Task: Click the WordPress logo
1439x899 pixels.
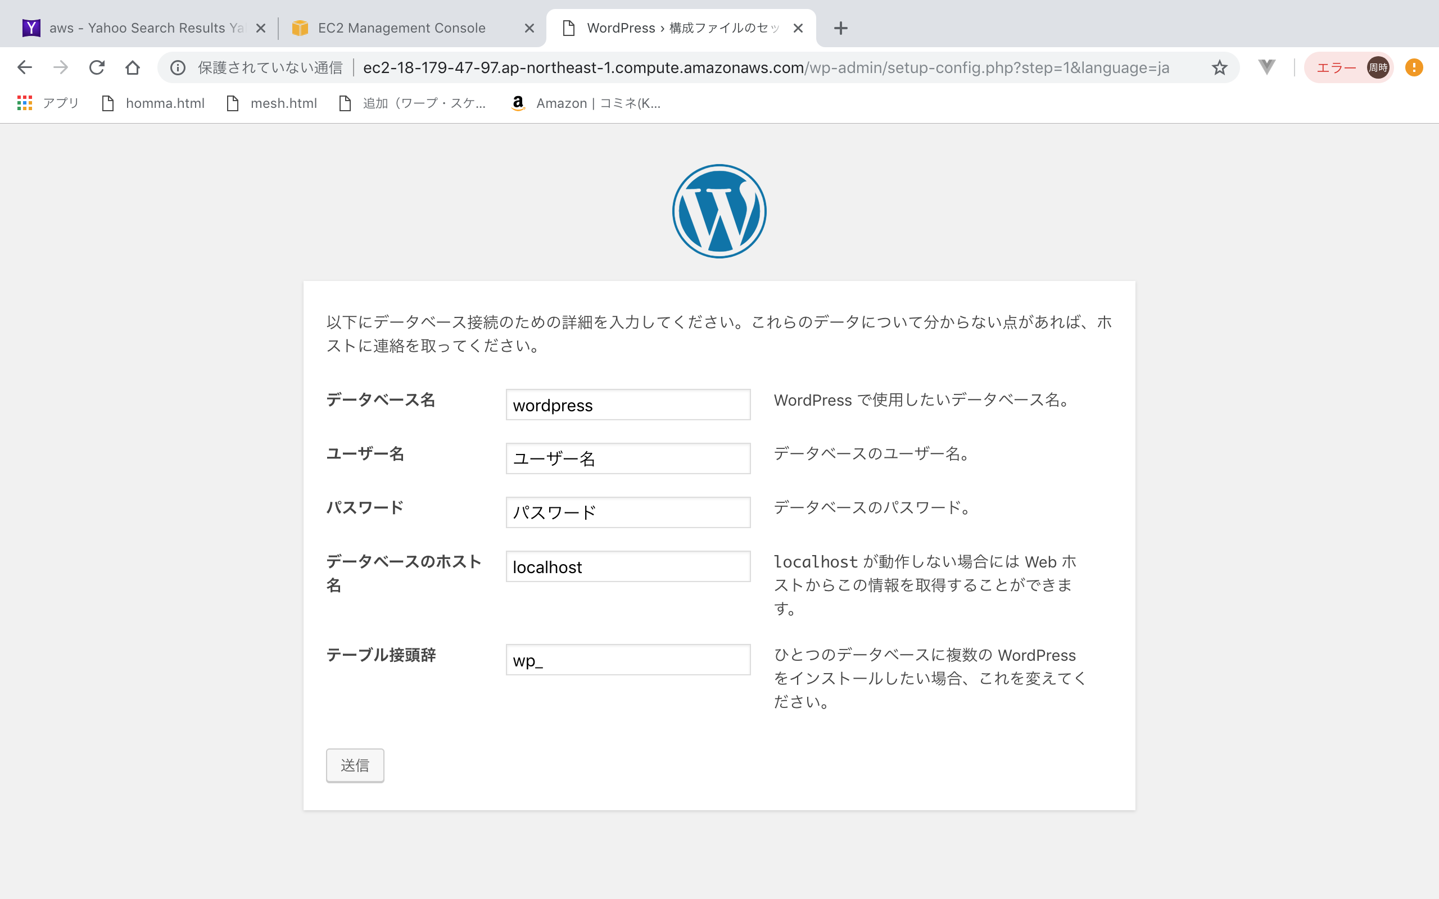Action: 719,211
